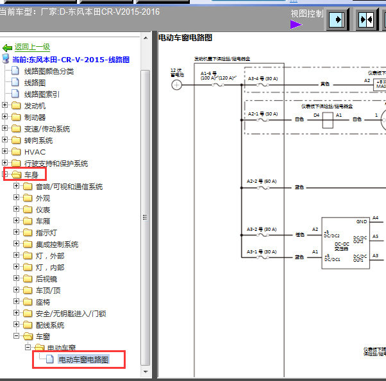Expand the 制动器 folder

pyautogui.click(x=4, y=117)
